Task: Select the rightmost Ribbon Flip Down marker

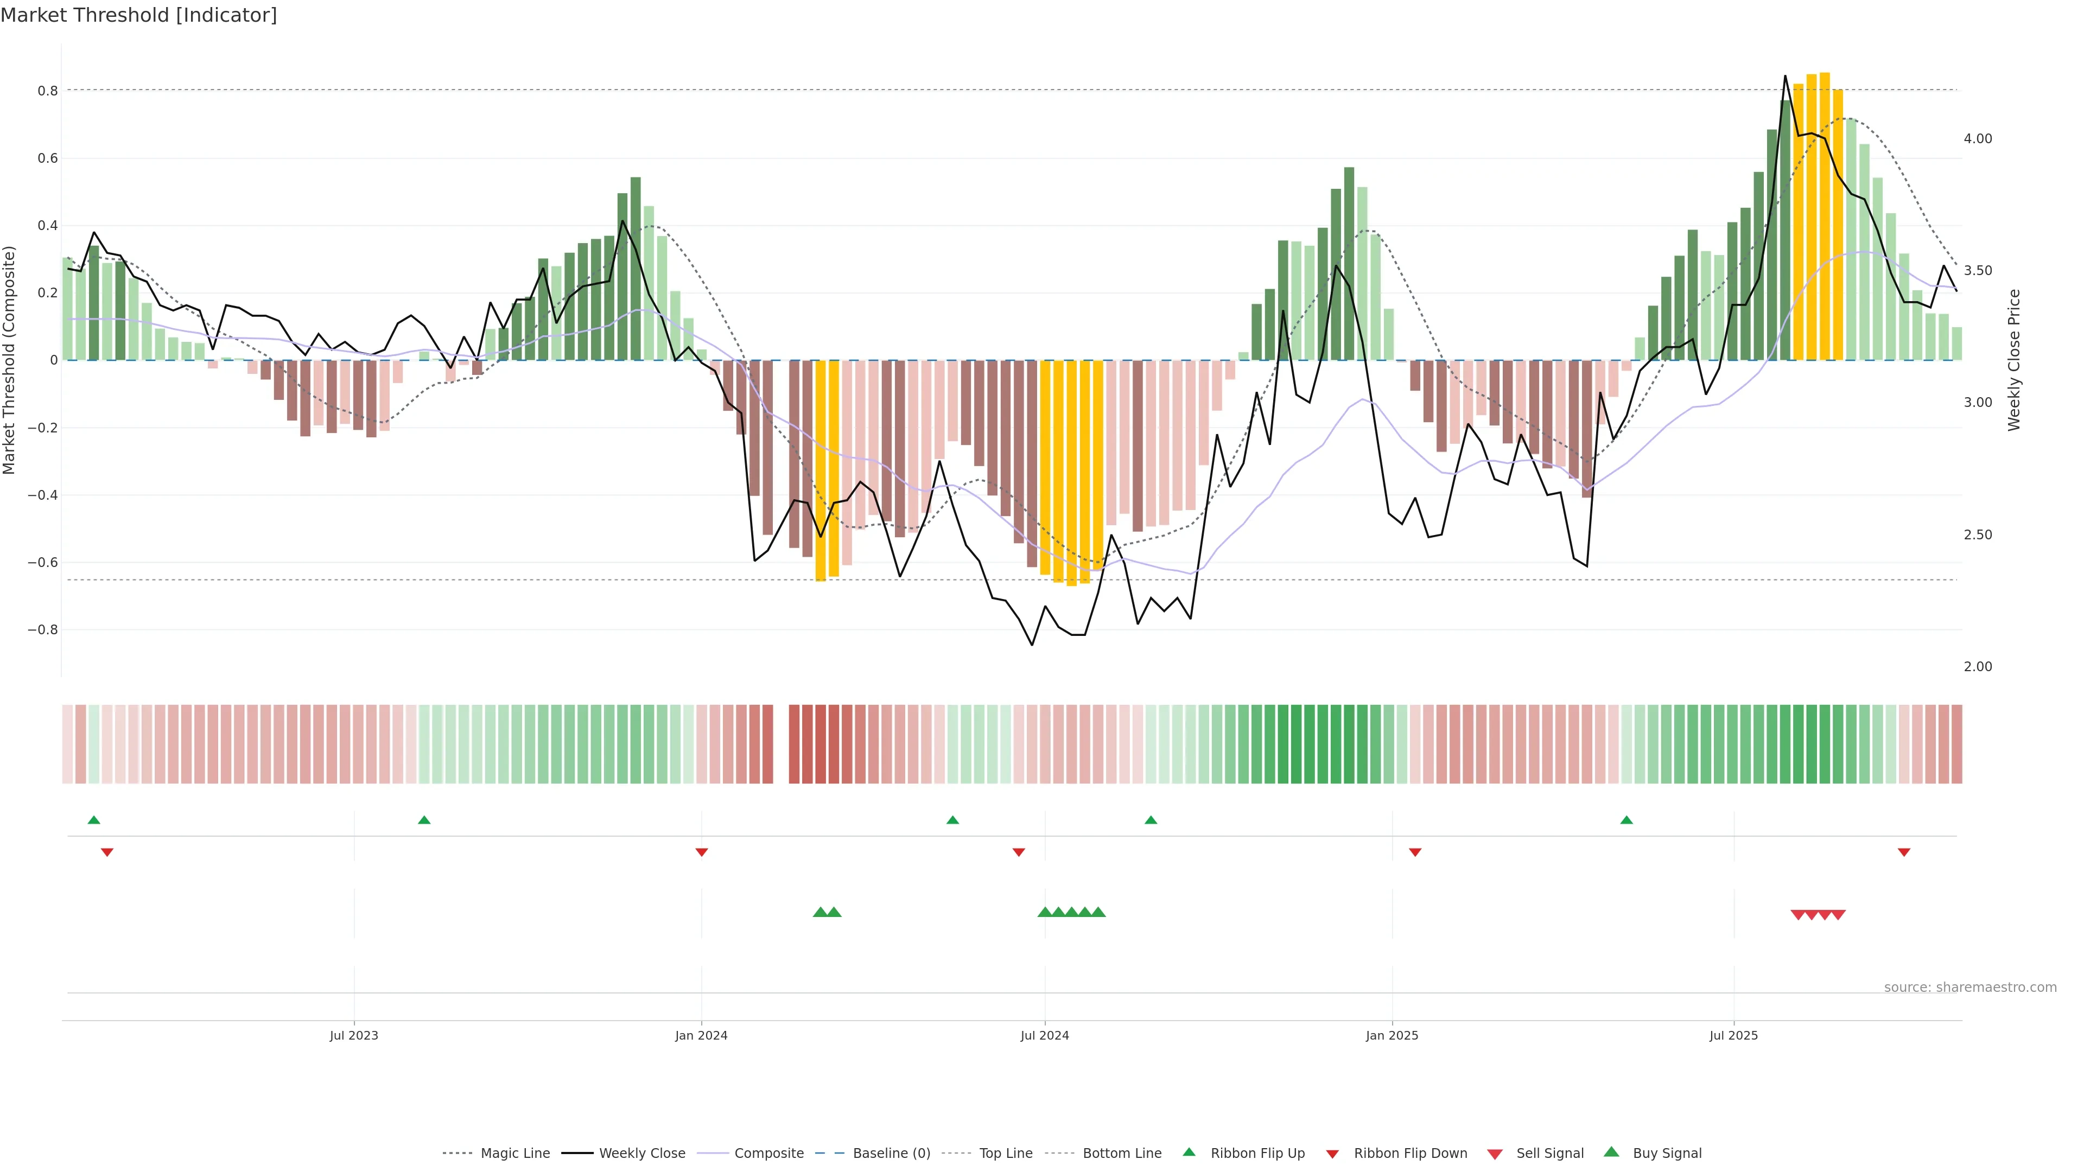Action: 1904,852
